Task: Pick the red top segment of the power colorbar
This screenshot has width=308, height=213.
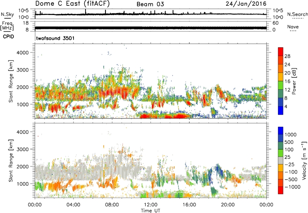Action: [x=281, y=52]
